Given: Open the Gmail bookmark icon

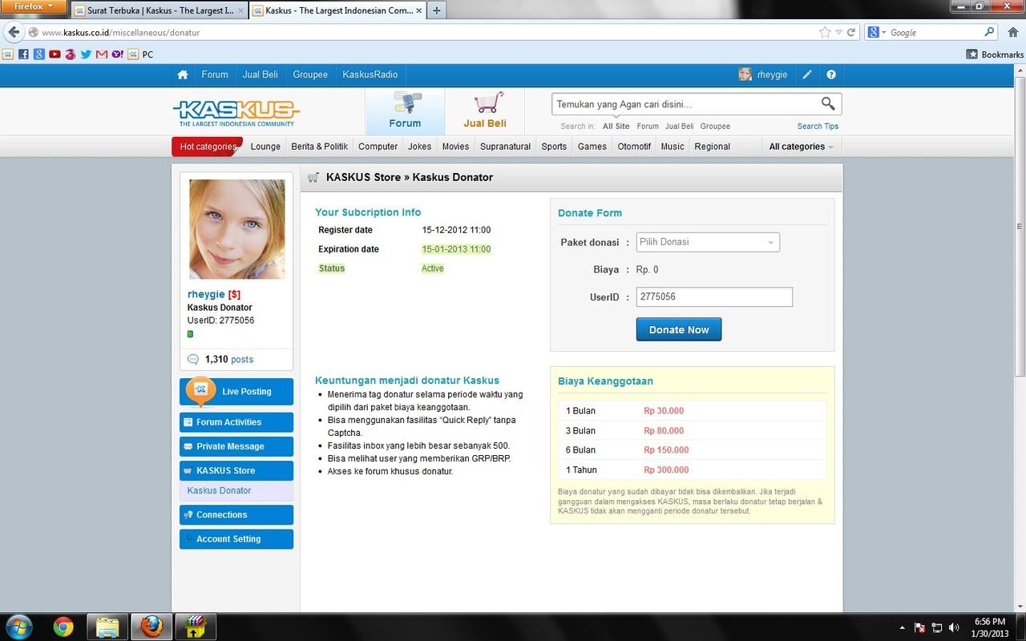Looking at the screenshot, I should point(101,54).
